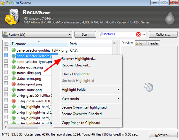Switch to the Preview tab
This screenshot has width=179, height=140.
click(x=127, y=43)
